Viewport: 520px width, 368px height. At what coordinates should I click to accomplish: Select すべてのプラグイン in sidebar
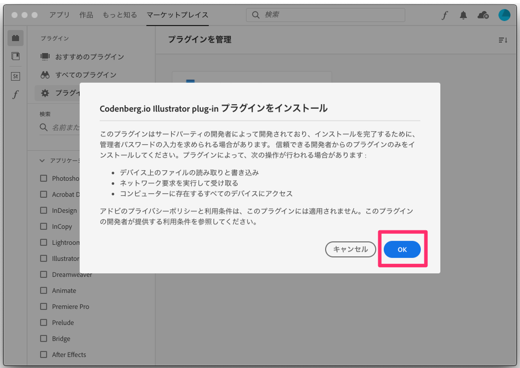coord(86,75)
